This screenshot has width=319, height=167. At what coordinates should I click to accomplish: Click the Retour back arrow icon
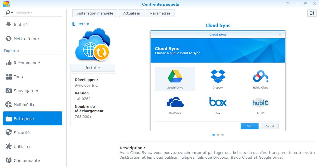[x=73, y=24]
